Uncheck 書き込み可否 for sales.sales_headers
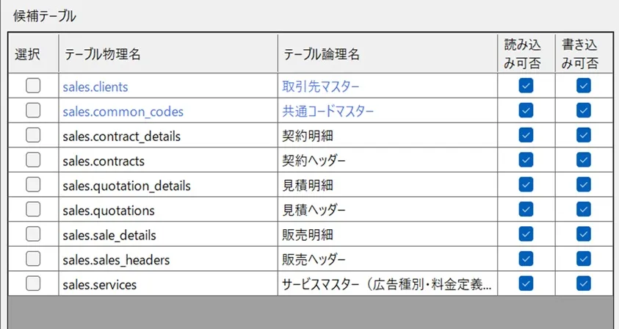Image resolution: width=619 pixels, height=329 pixels. (x=584, y=258)
